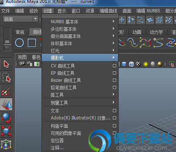The width and height of the screenshot is (176, 152).
Task: Open the panel 着色 menu
Action: [x=36, y=57]
